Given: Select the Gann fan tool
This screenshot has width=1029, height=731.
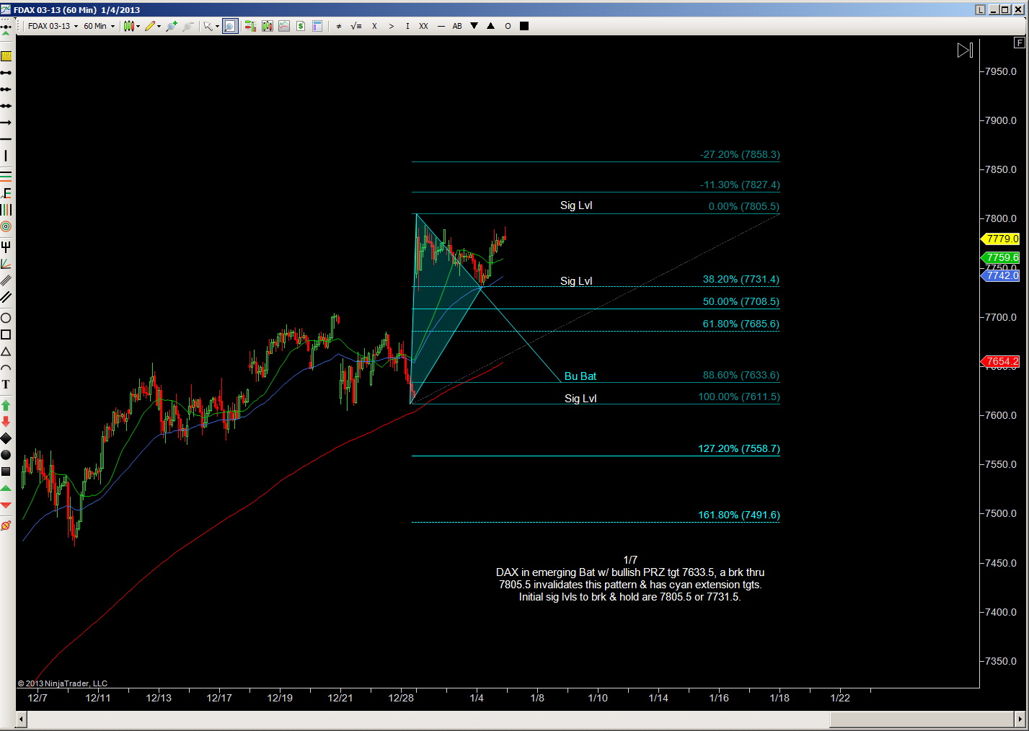Looking at the screenshot, I should click(x=6, y=264).
